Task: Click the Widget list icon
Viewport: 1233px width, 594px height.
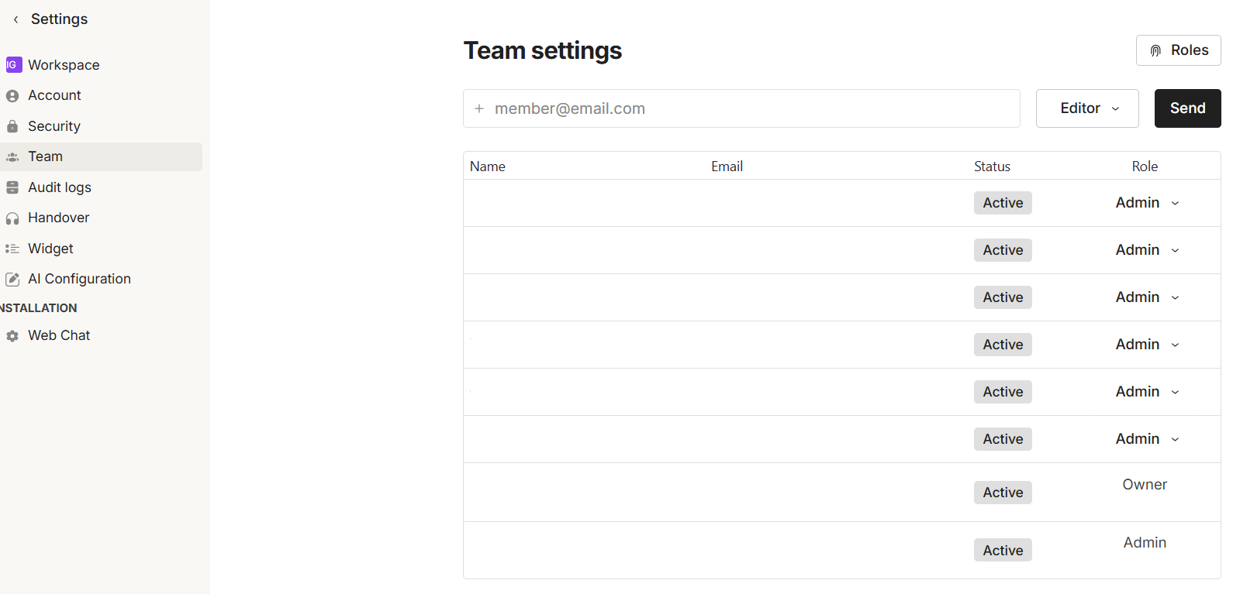Action: 12,249
